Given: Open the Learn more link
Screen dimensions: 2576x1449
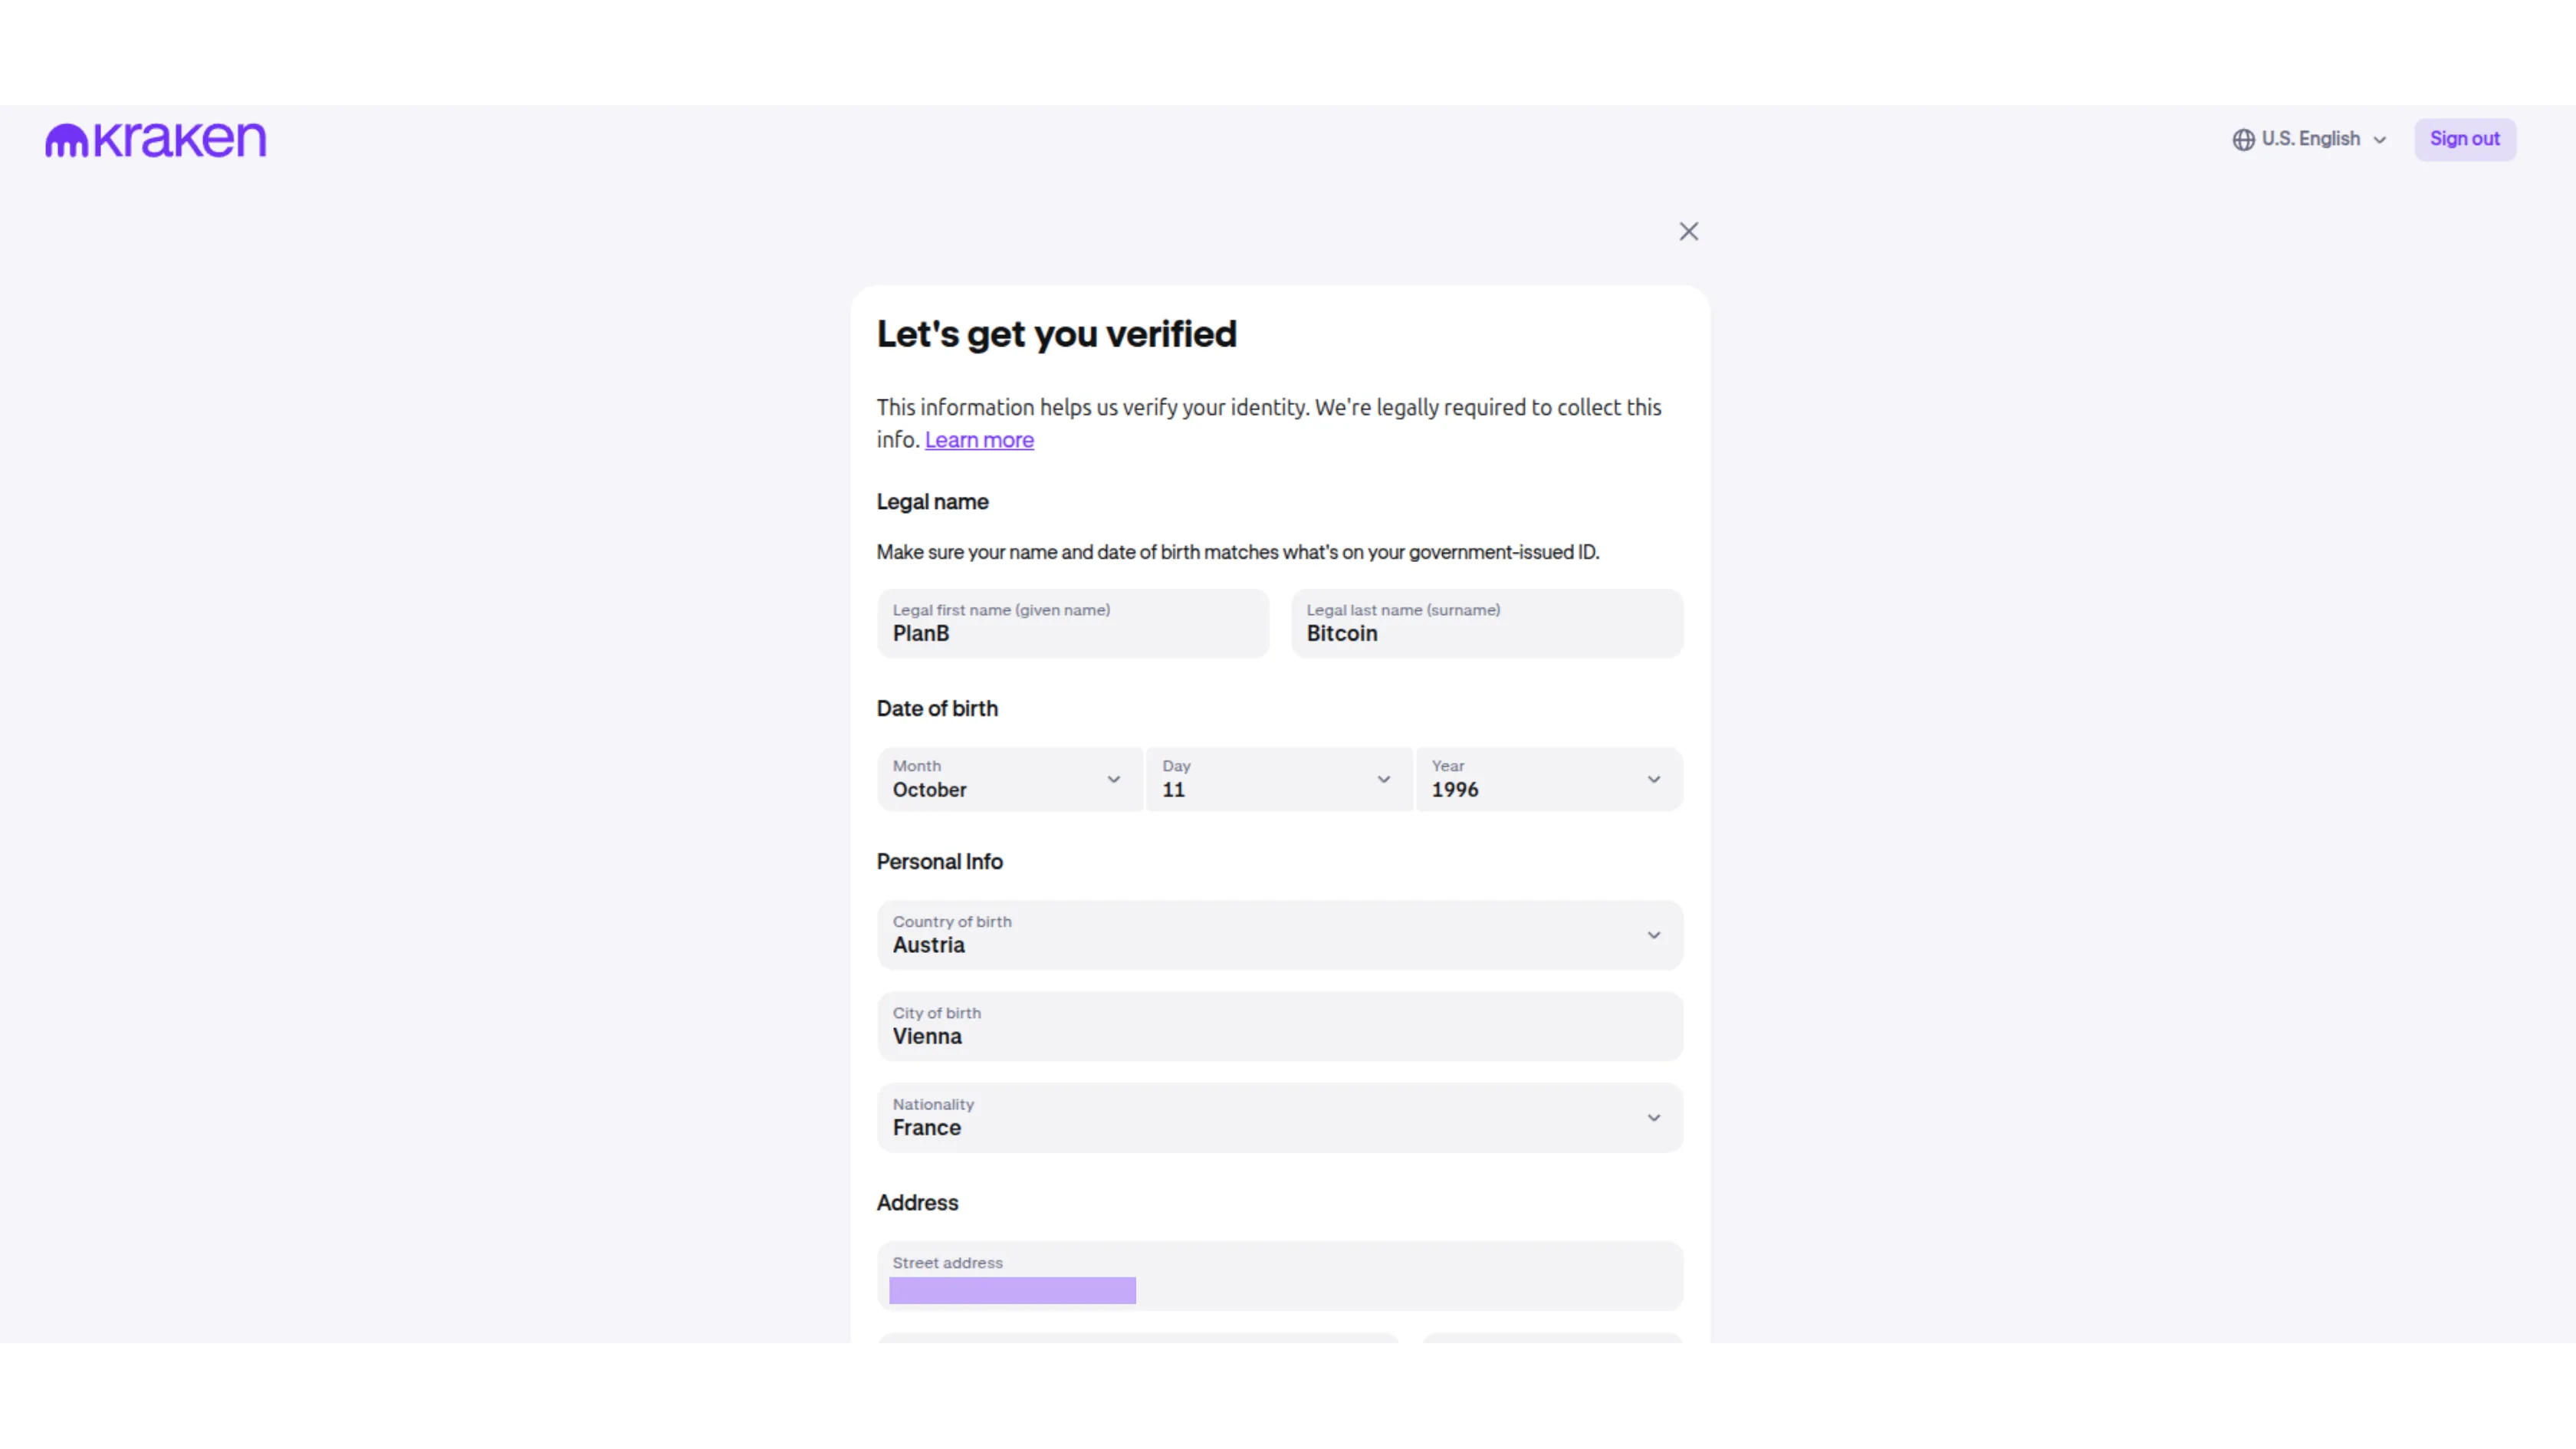Looking at the screenshot, I should coord(979,440).
